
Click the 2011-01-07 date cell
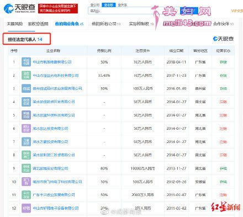point(176,195)
